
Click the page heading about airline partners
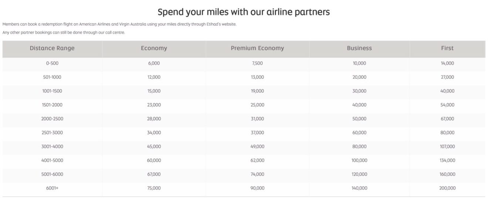[244, 12]
